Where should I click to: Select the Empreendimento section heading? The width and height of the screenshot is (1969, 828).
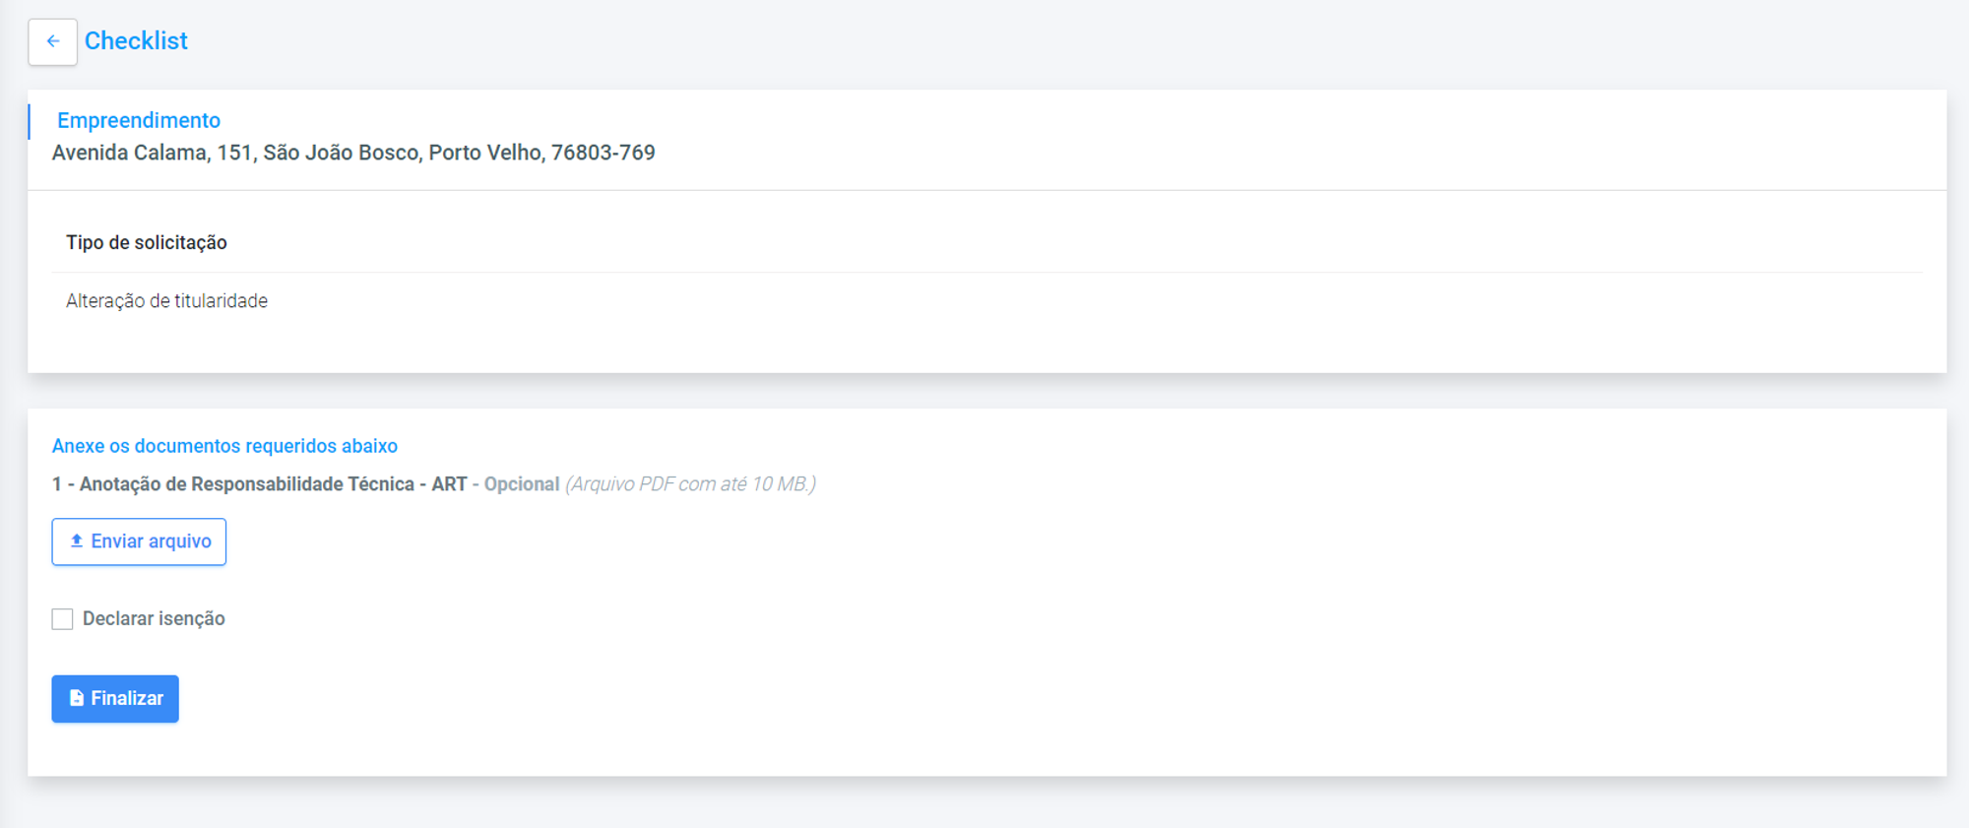139,120
